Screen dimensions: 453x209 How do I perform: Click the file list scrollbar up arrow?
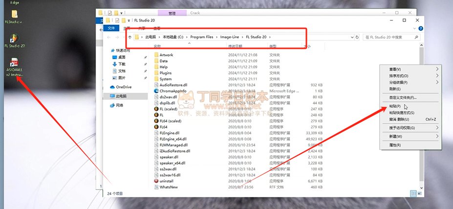(x=421, y=45)
